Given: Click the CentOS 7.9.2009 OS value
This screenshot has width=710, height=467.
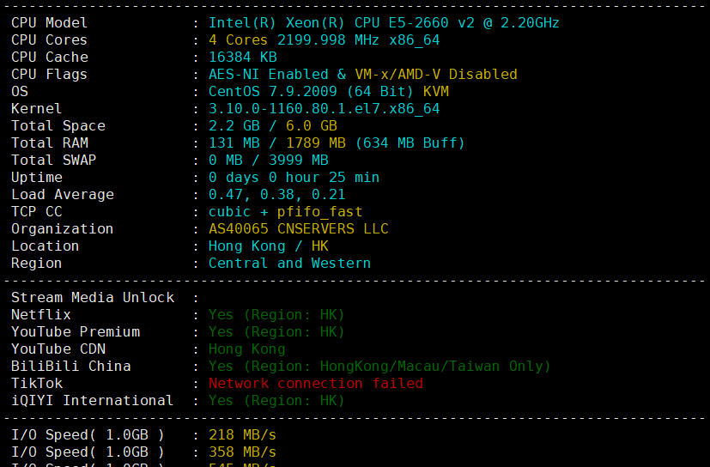Looking at the screenshot, I should coord(328,92).
